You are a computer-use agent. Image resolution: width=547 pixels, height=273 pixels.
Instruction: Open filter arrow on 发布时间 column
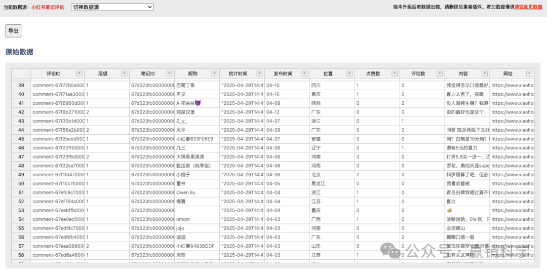[304, 73]
